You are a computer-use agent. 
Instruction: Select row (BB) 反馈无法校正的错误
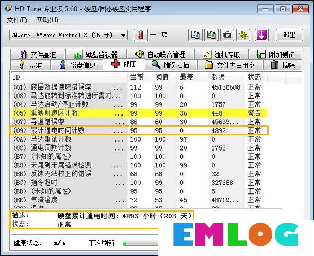139,174
